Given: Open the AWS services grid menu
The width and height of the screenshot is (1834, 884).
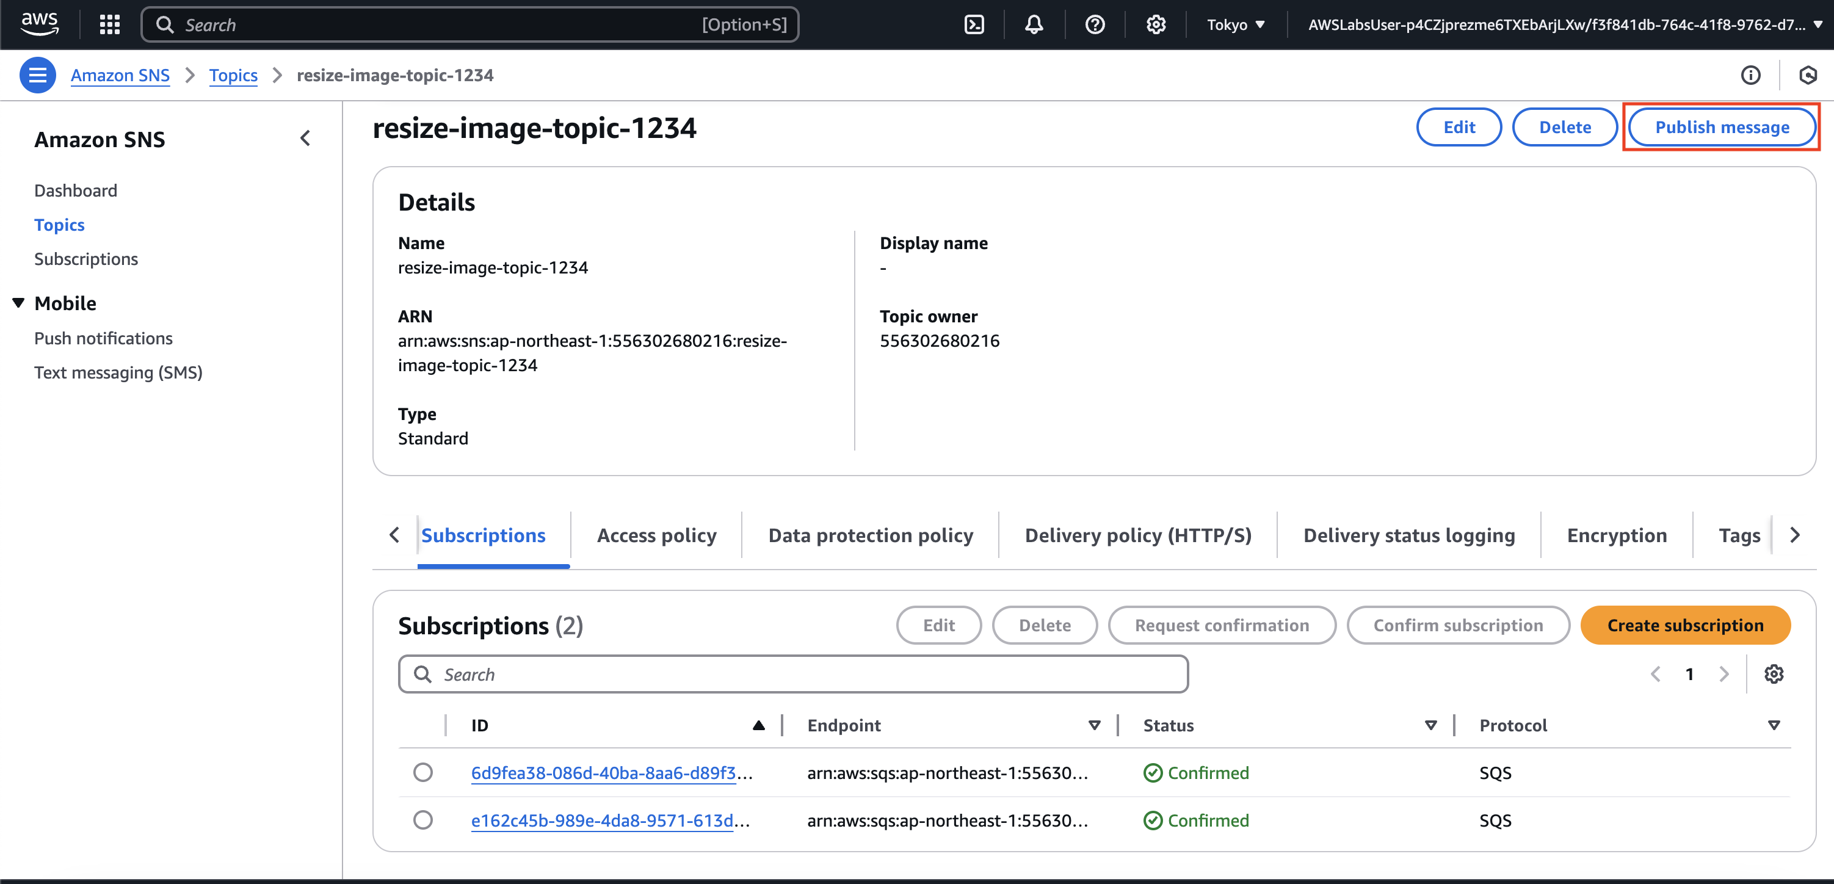Looking at the screenshot, I should (x=110, y=25).
